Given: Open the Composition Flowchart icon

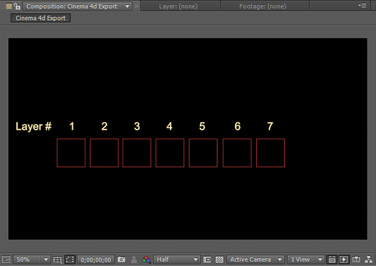Looking at the screenshot, I should click(x=368, y=260).
